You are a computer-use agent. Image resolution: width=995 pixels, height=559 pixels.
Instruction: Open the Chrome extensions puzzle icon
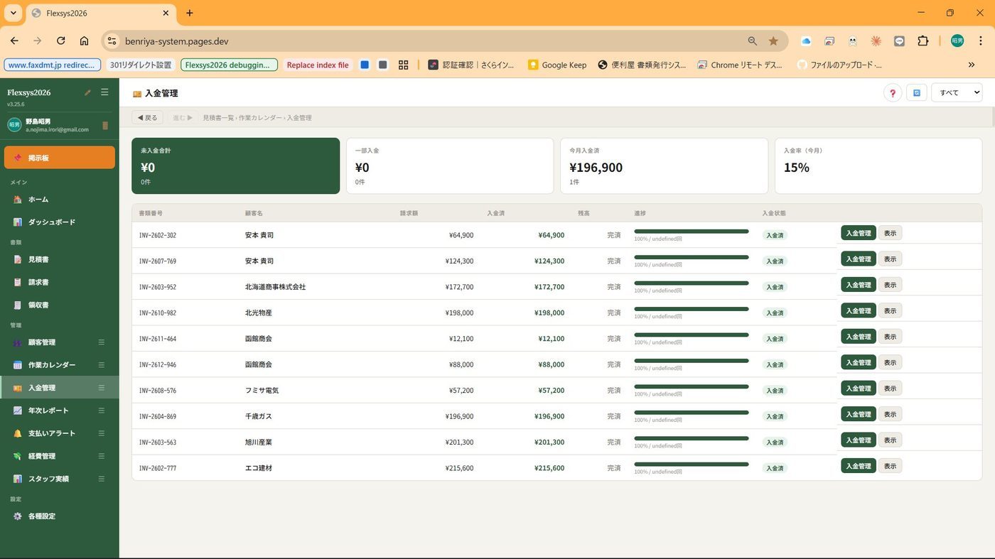coord(923,41)
